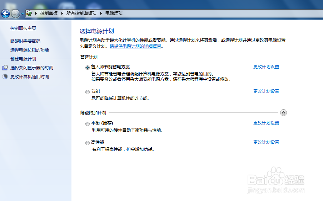The width and height of the screenshot is (323, 201).
Task: Select the 平衡 (推荐) radio button
Action: [88, 124]
